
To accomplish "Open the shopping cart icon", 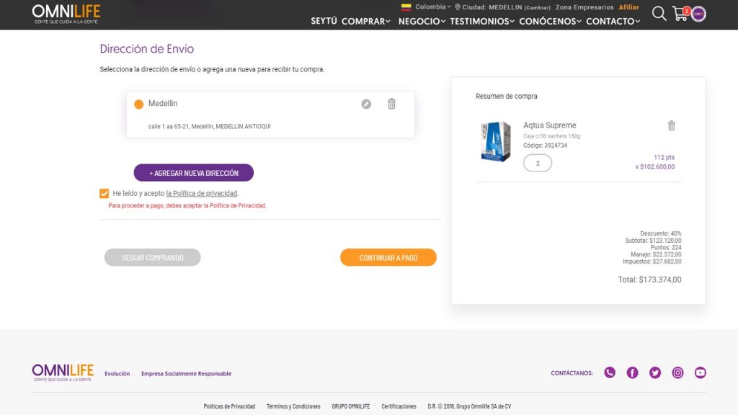I will click(x=680, y=14).
